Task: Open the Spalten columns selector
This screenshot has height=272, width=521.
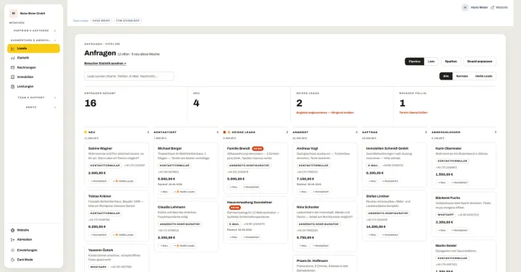Action: (x=451, y=61)
